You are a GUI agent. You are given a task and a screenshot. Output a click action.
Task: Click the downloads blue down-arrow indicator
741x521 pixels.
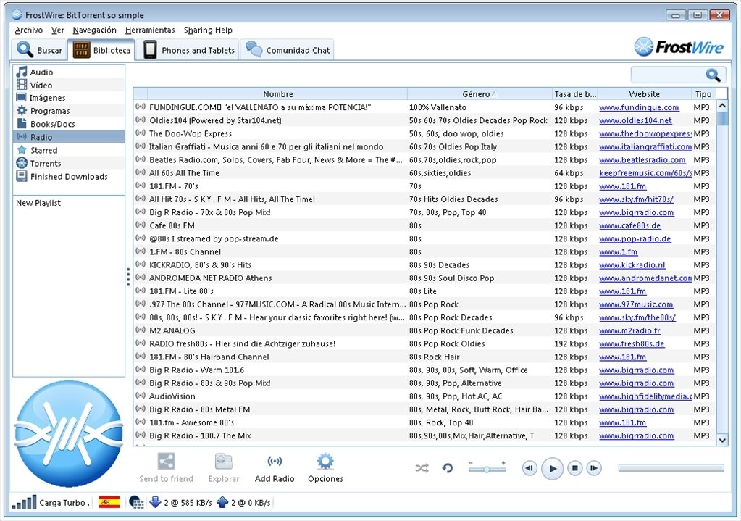tap(155, 502)
